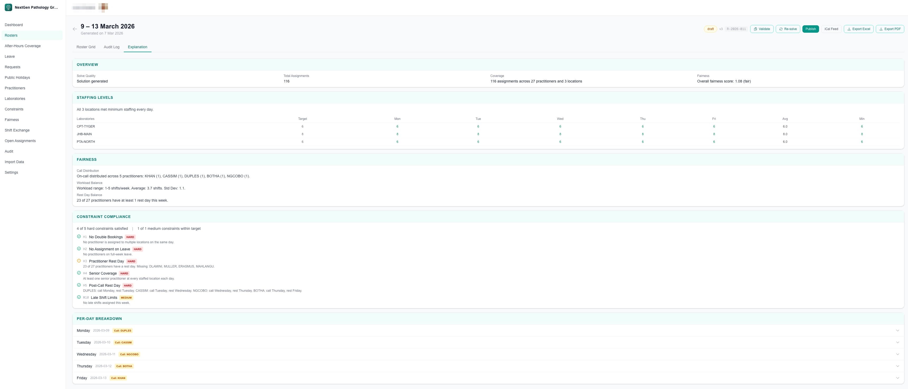
Task: Click 'Solution generated' under Solve Quality
Action: tap(92, 81)
